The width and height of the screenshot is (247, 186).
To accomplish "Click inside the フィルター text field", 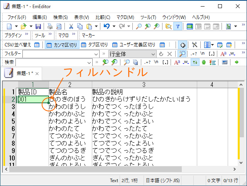I will point(58,54).
